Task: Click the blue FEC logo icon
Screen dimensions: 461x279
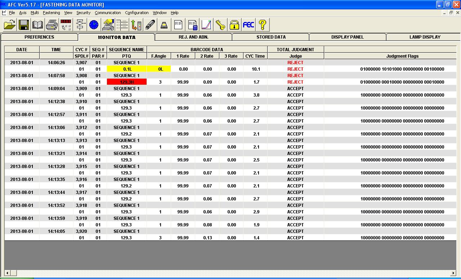Action: pyautogui.click(x=249, y=25)
